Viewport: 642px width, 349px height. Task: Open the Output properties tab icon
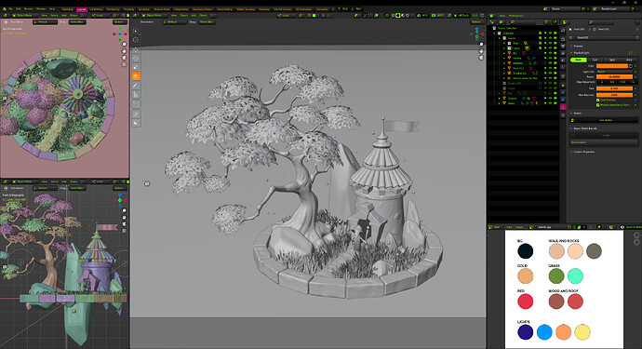563,46
